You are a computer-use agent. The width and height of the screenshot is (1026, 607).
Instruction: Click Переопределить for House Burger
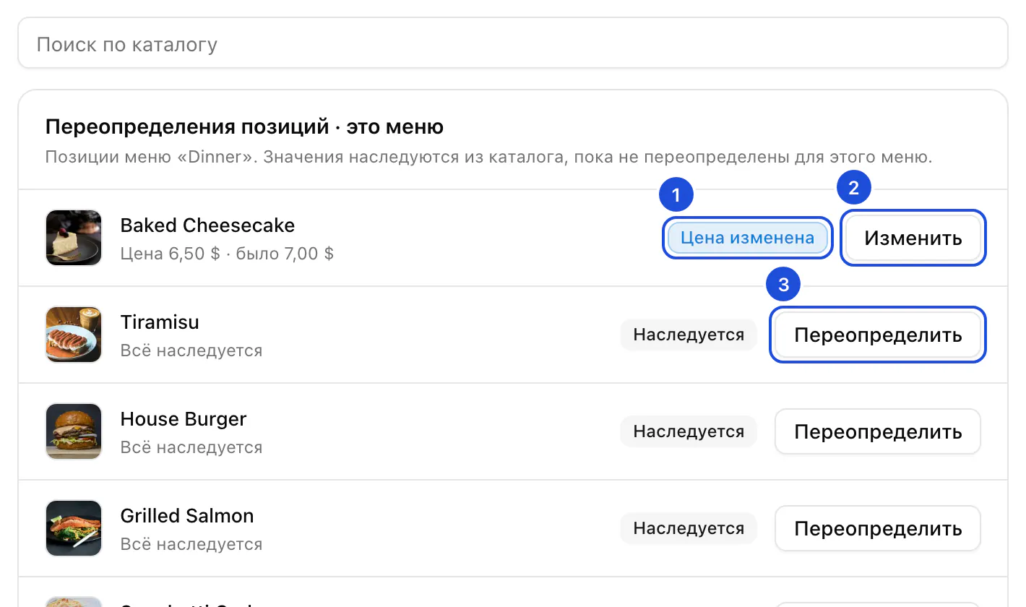878,431
